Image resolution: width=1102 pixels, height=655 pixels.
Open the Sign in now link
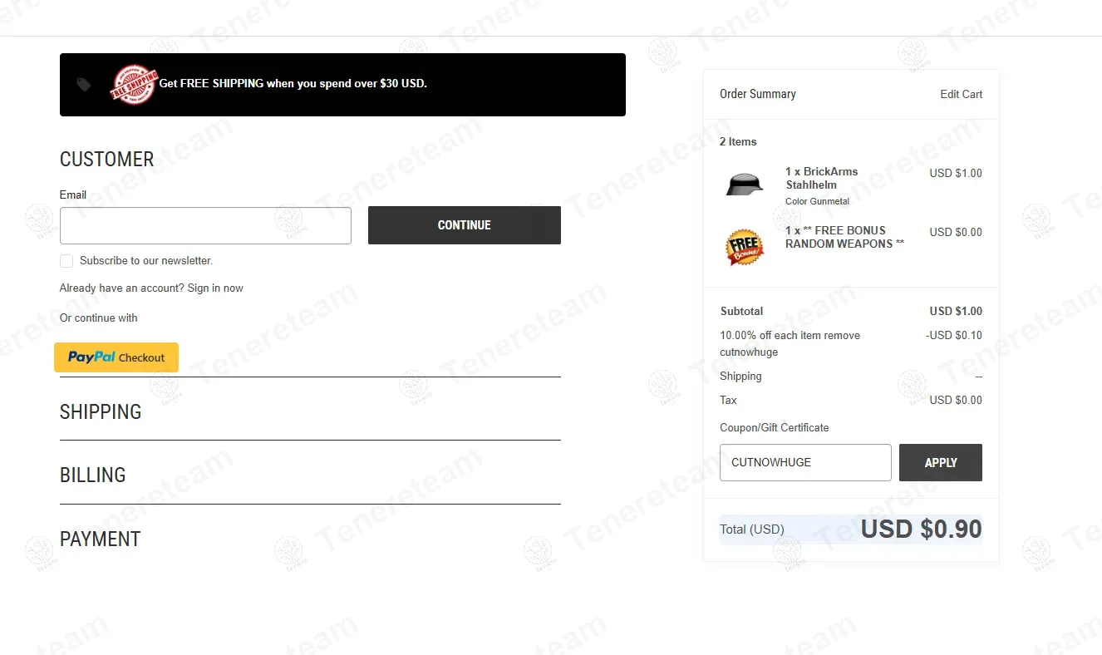[x=215, y=288]
